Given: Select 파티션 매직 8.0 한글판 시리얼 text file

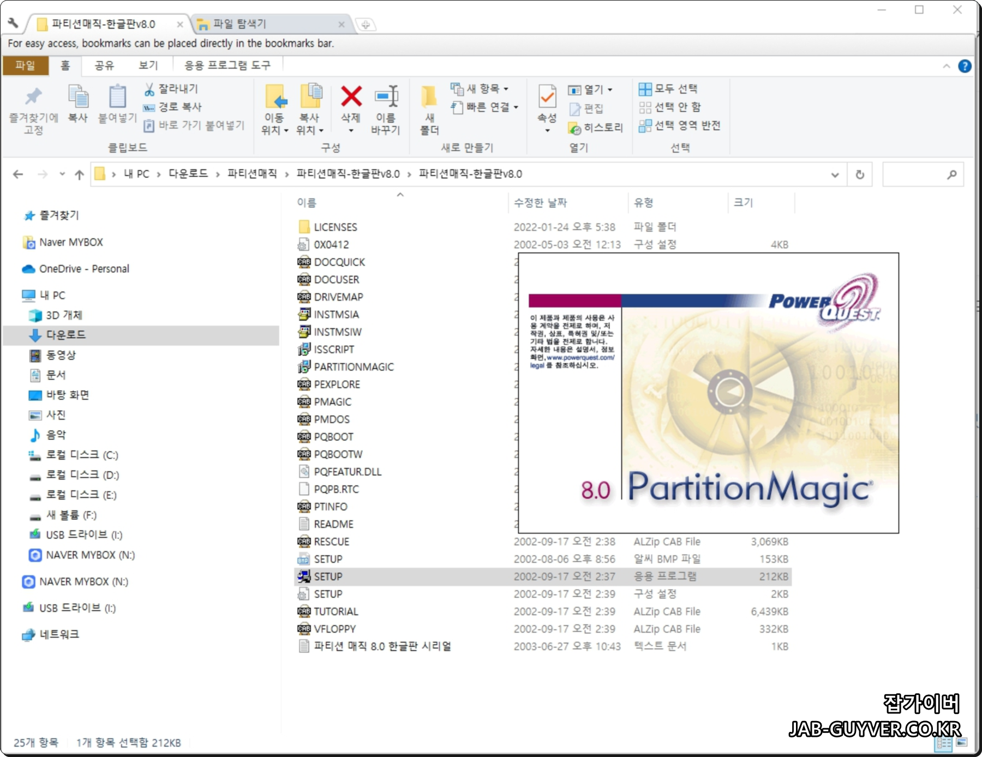Looking at the screenshot, I should (374, 646).
